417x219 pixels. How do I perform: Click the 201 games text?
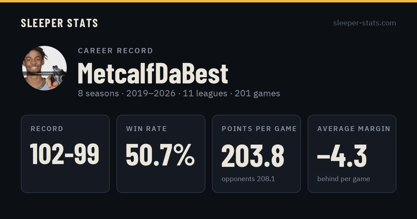click(x=257, y=94)
